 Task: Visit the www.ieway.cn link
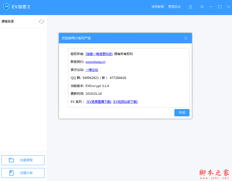95,62
